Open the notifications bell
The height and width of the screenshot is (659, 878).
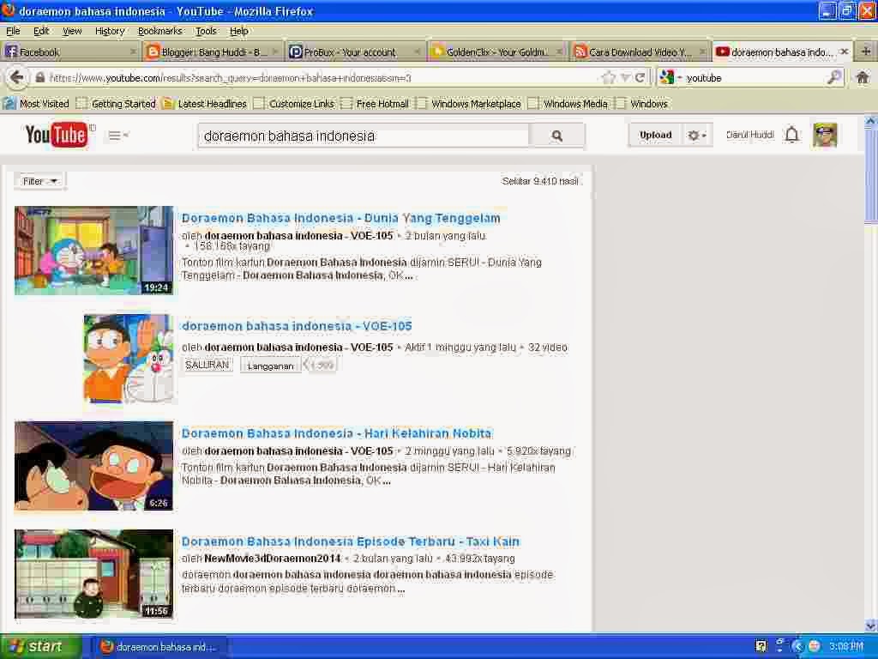tap(791, 135)
